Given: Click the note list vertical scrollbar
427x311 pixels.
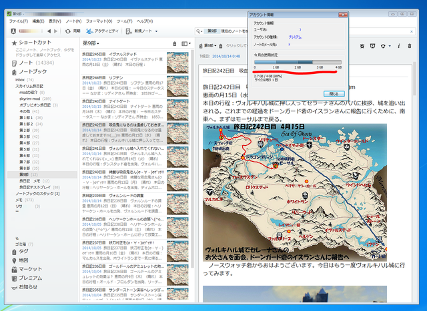Looking at the screenshot, I should [193, 159].
